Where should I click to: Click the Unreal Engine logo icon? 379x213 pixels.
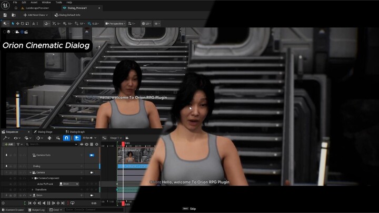5,5
